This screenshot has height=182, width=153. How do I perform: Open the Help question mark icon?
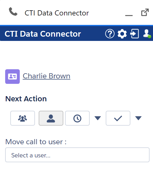(110, 34)
